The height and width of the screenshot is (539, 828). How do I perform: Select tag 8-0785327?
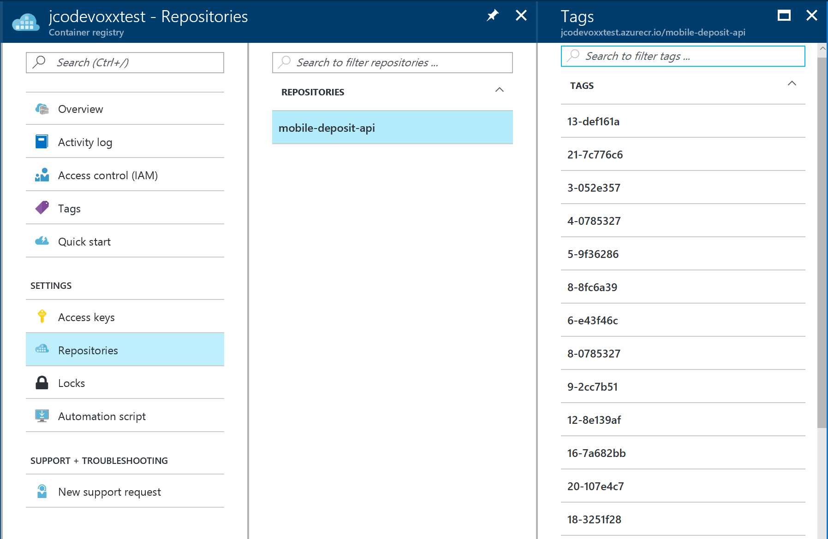pos(683,353)
